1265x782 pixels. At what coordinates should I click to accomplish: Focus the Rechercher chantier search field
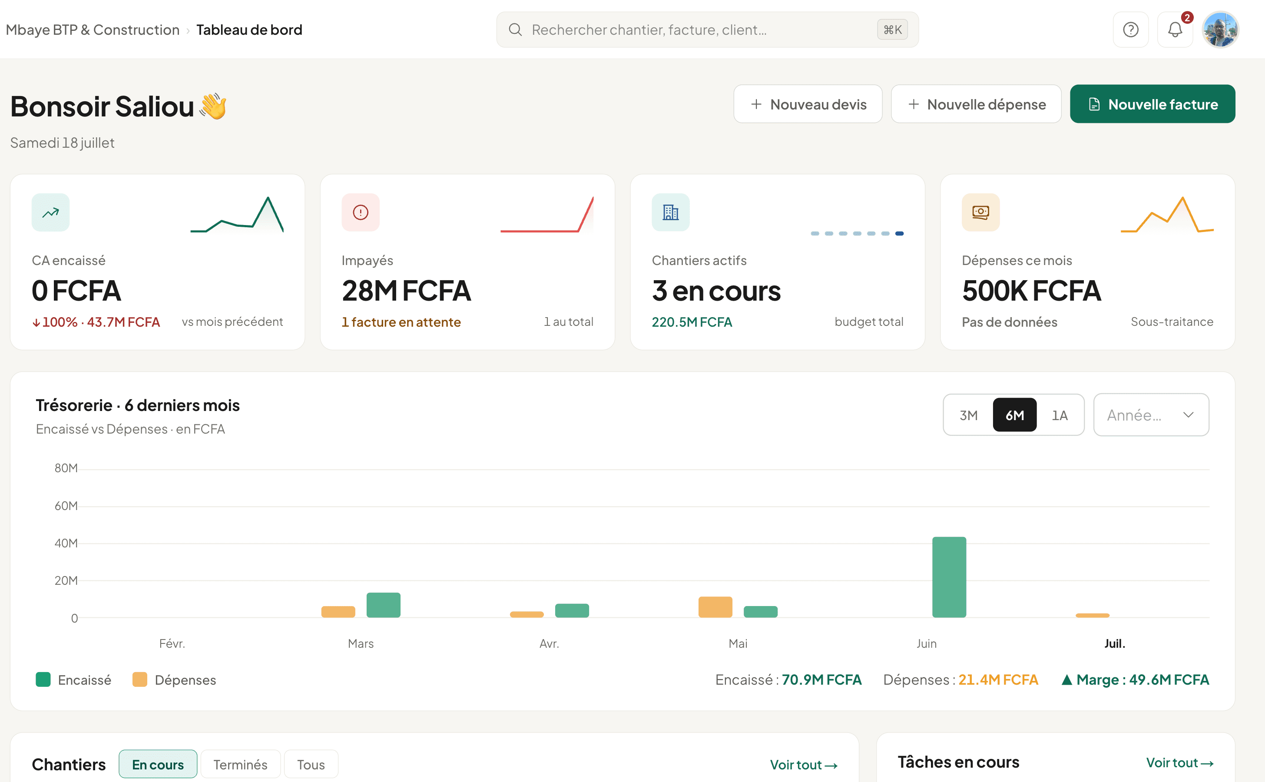point(708,30)
